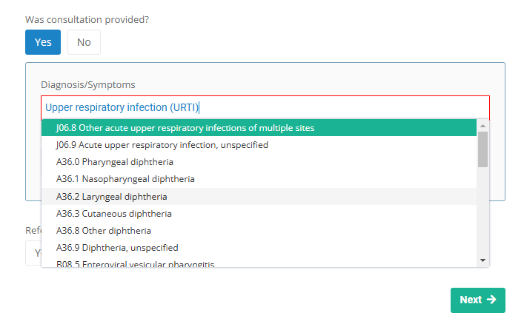Select A36.0 Pharyngeal diphtheria option

(115, 162)
